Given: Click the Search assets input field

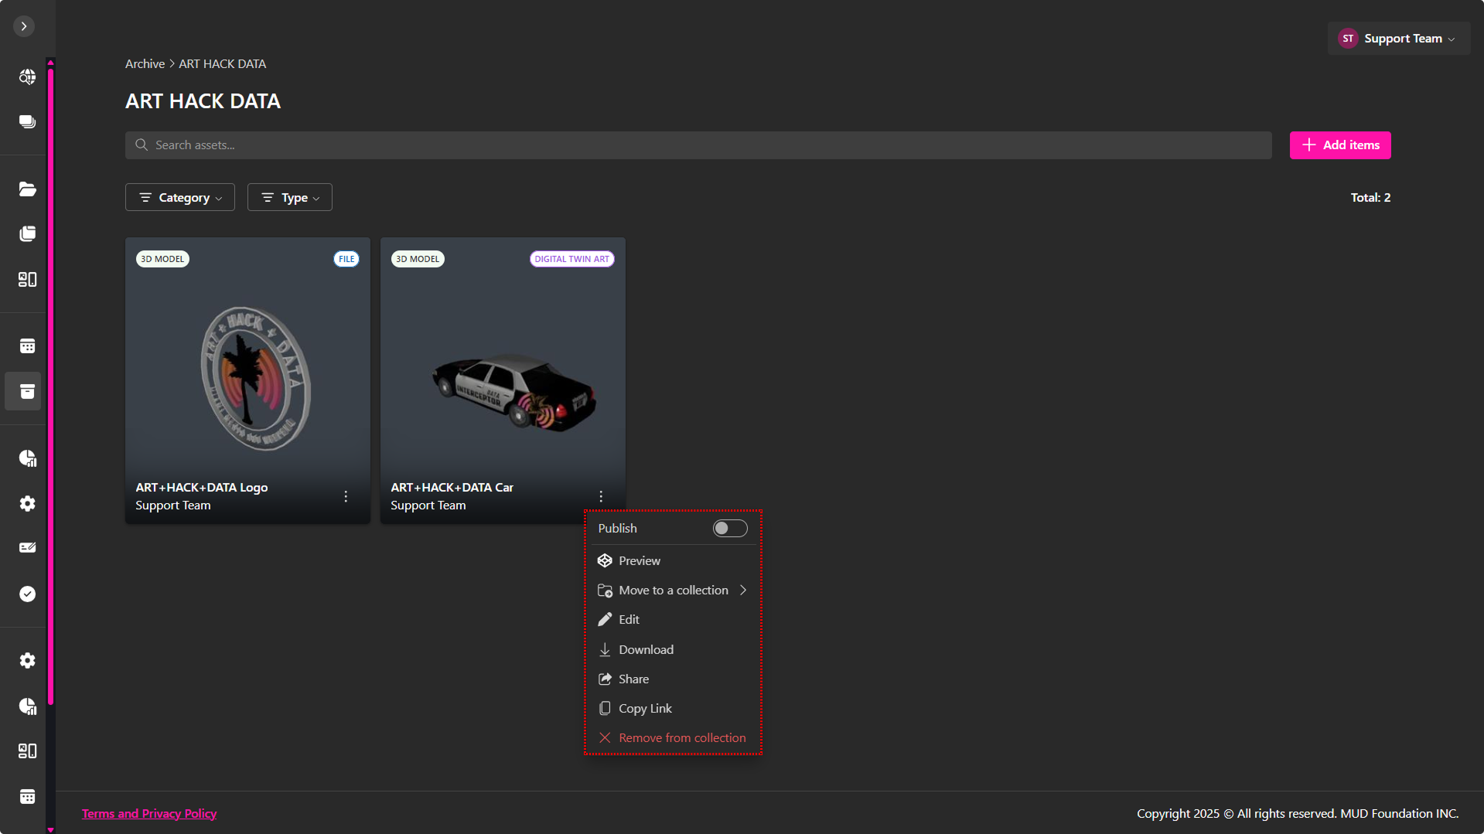Looking at the screenshot, I should tap(698, 145).
